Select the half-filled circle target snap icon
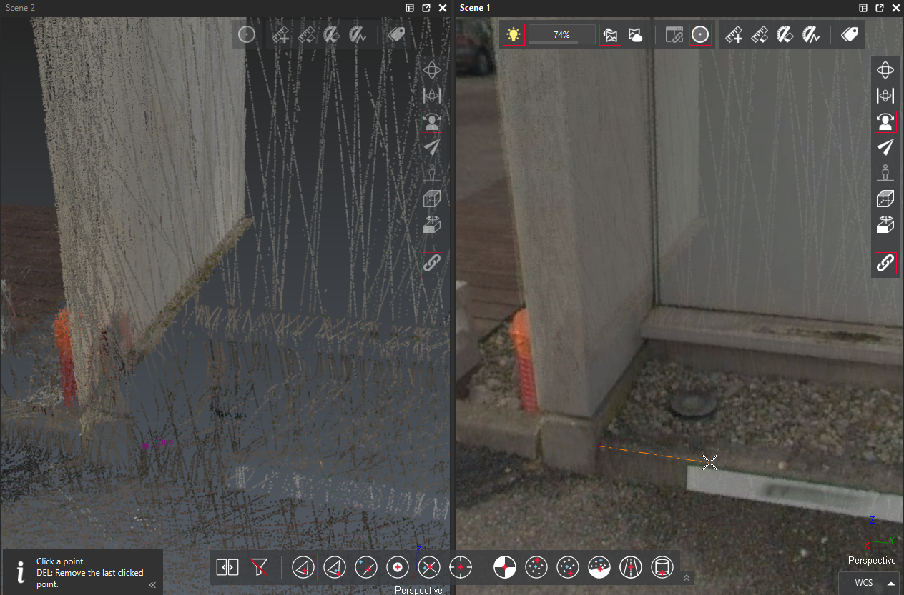 click(504, 567)
